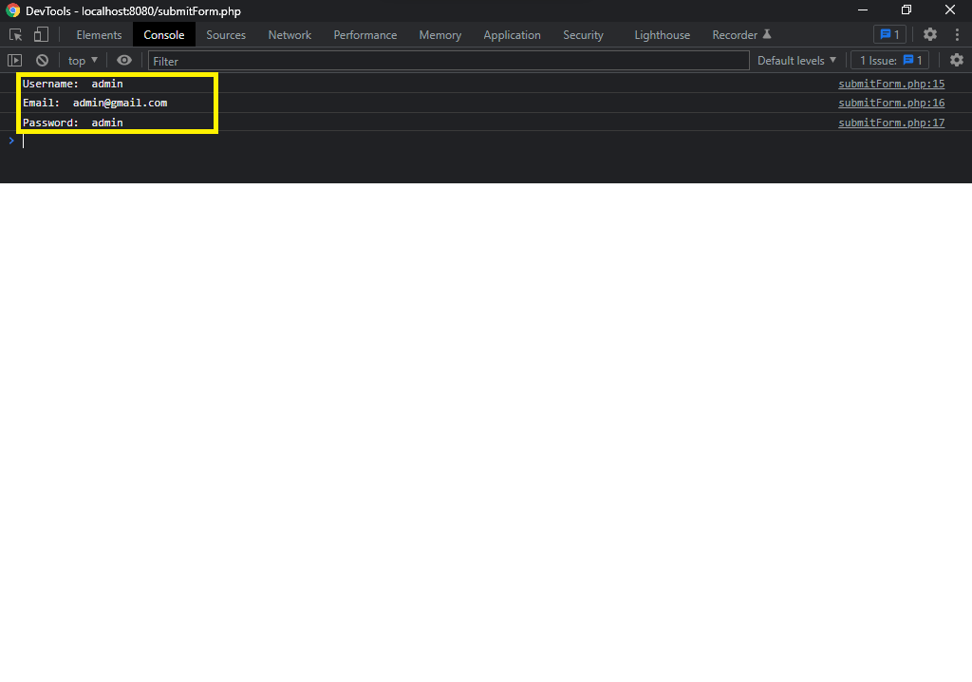Open the DevTools settings gear
Viewport: 972px width, 682px height.
pyautogui.click(x=931, y=34)
